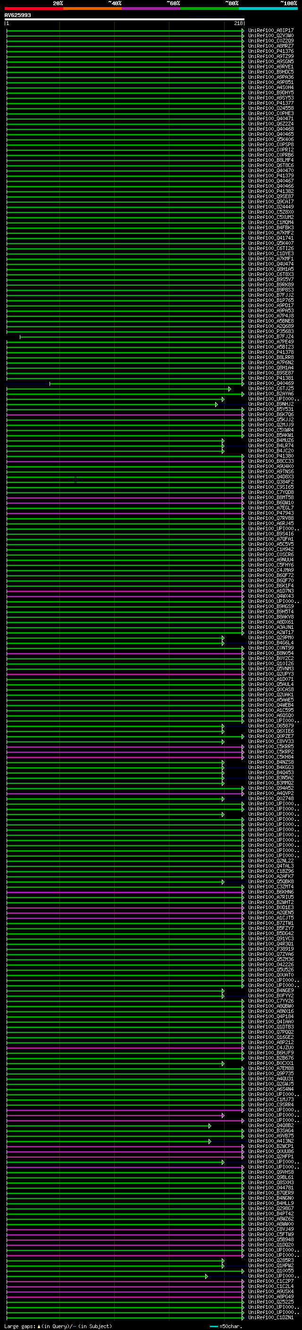
Task: Open hit UniRef100_P41376
Action: 270,51
